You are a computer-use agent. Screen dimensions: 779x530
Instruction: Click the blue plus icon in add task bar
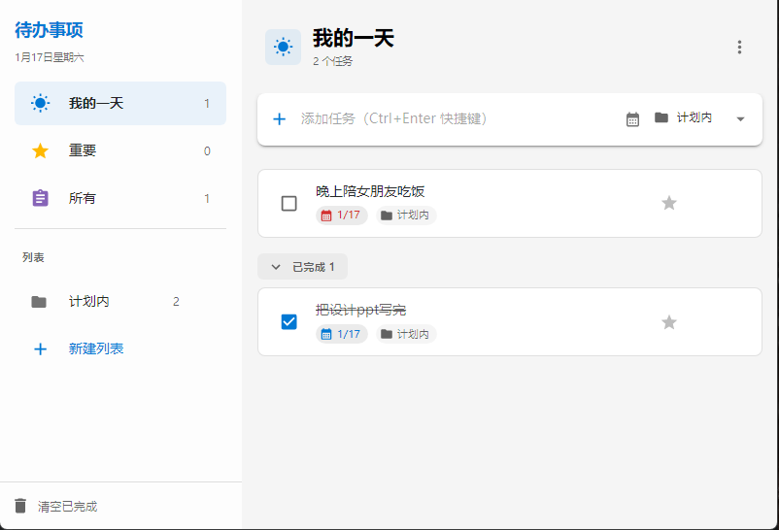(279, 118)
